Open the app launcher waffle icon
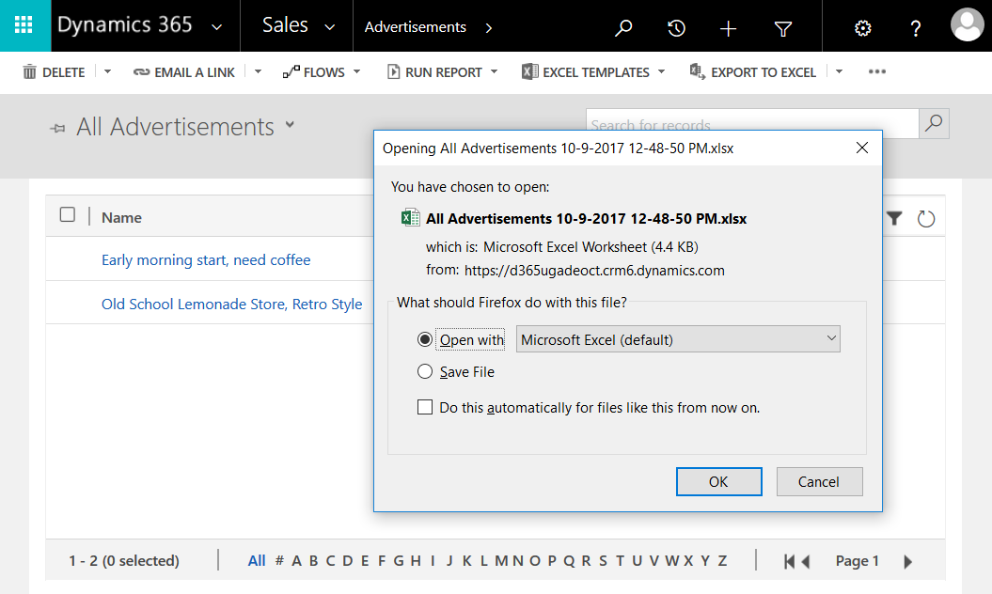The width and height of the screenshot is (992, 594). click(x=24, y=25)
